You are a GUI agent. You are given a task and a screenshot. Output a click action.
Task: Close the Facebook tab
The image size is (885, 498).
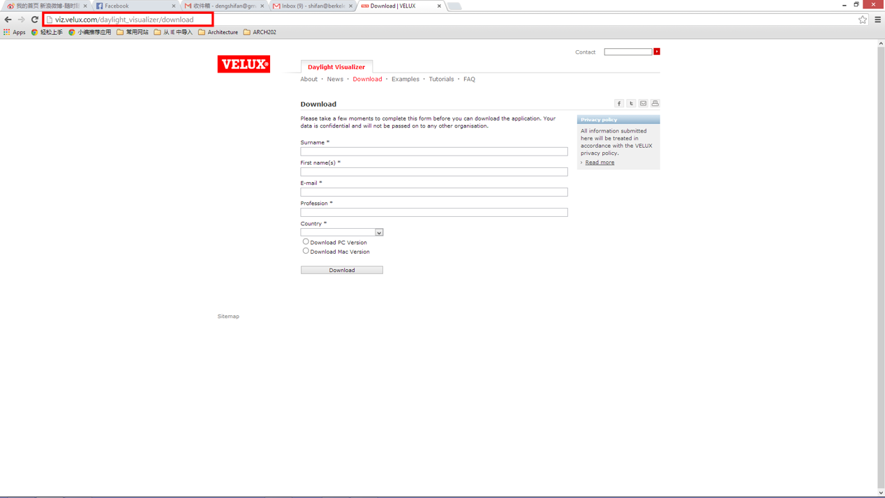coord(173,6)
